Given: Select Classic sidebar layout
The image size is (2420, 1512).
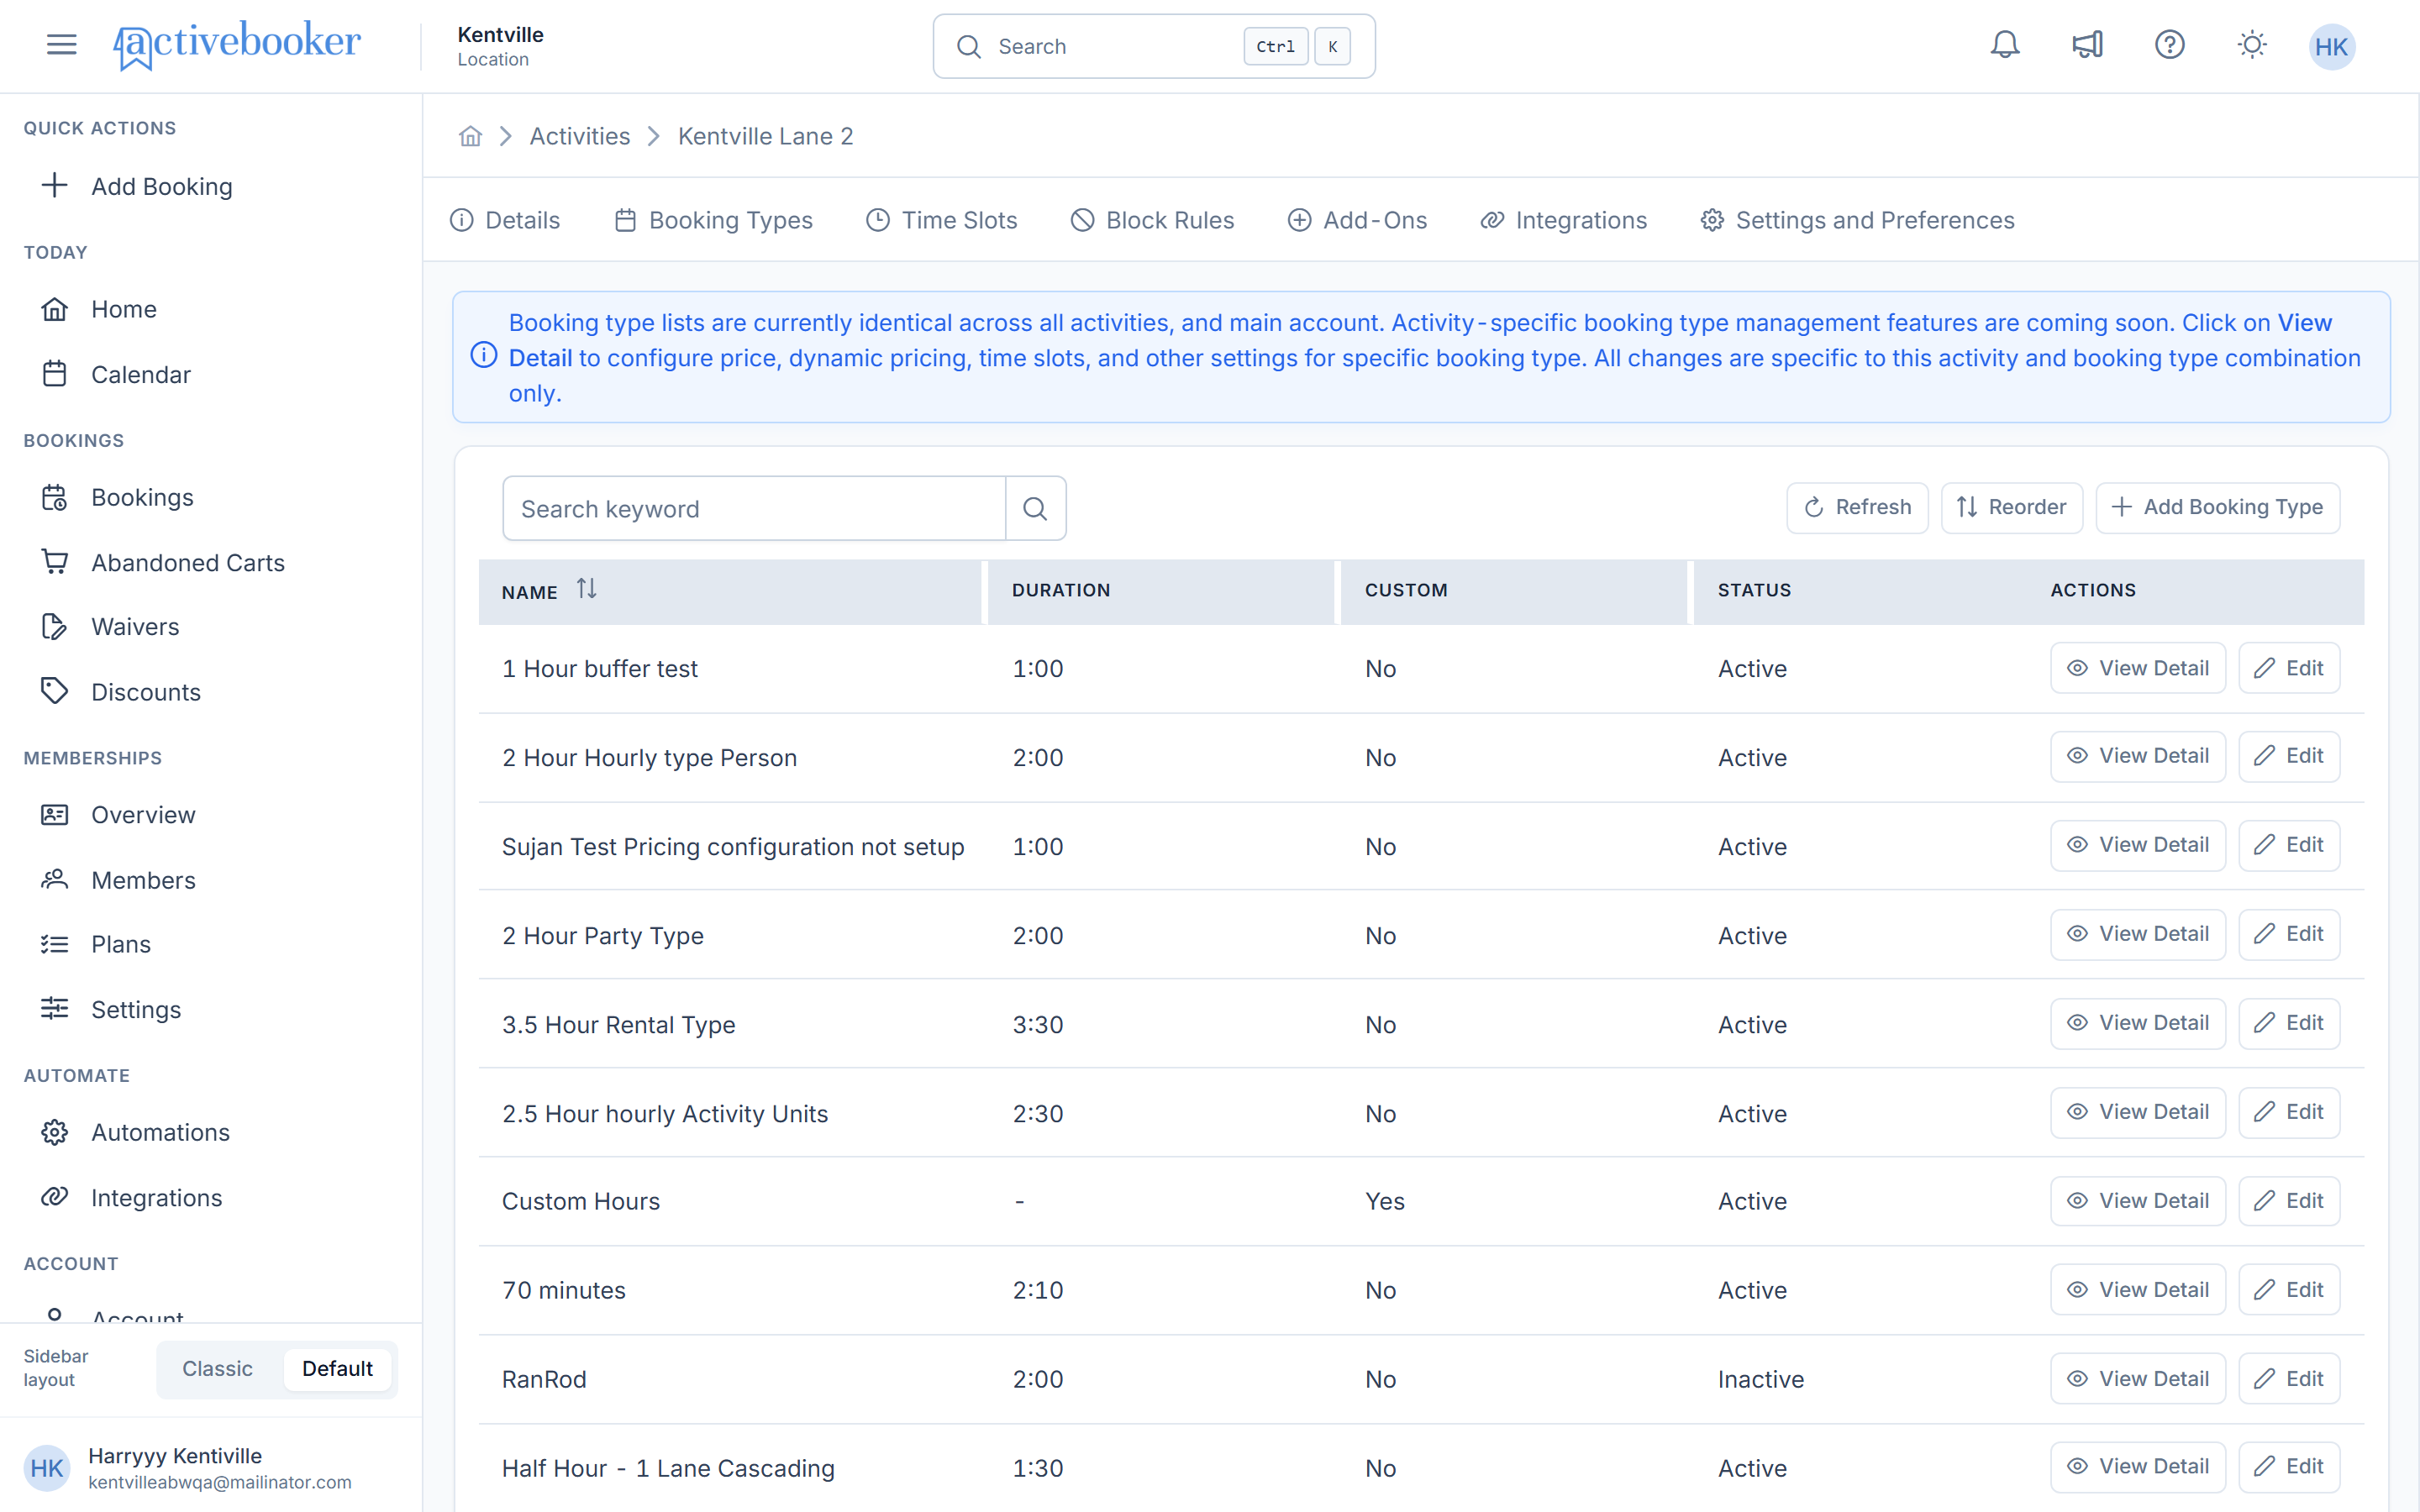Looking at the screenshot, I should [217, 1368].
